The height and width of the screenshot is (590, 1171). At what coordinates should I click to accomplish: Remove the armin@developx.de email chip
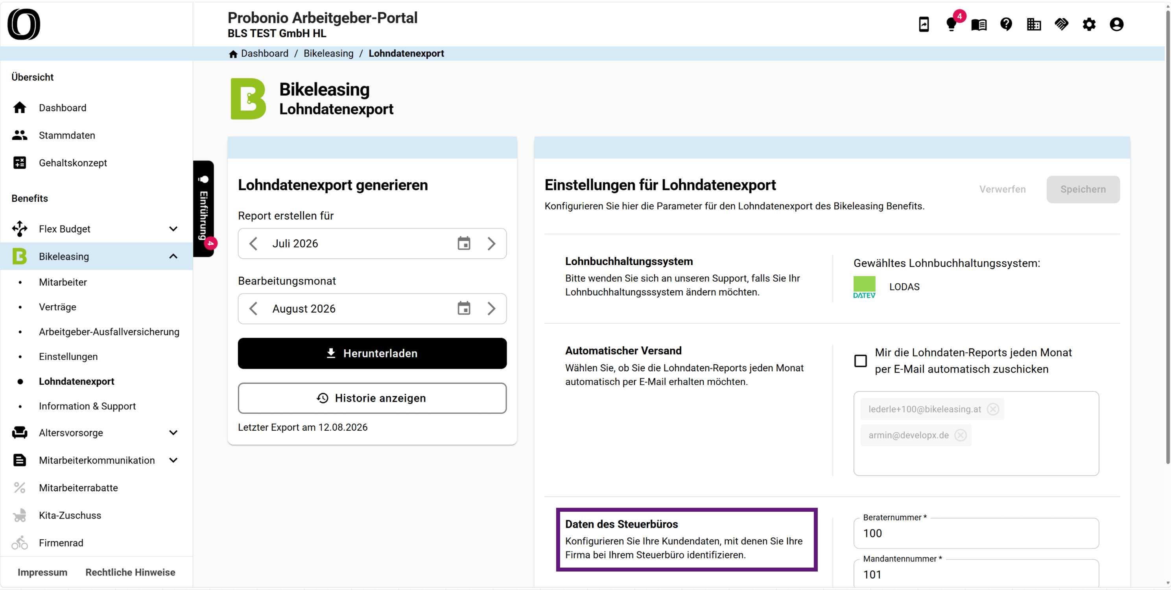pos(960,435)
